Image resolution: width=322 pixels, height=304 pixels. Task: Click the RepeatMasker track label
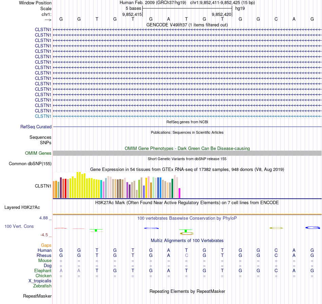point(37,296)
